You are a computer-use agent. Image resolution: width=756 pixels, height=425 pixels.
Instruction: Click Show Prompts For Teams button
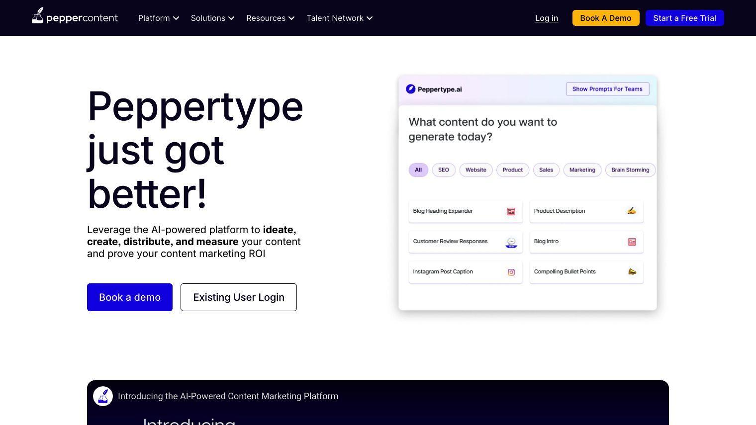coord(607,89)
